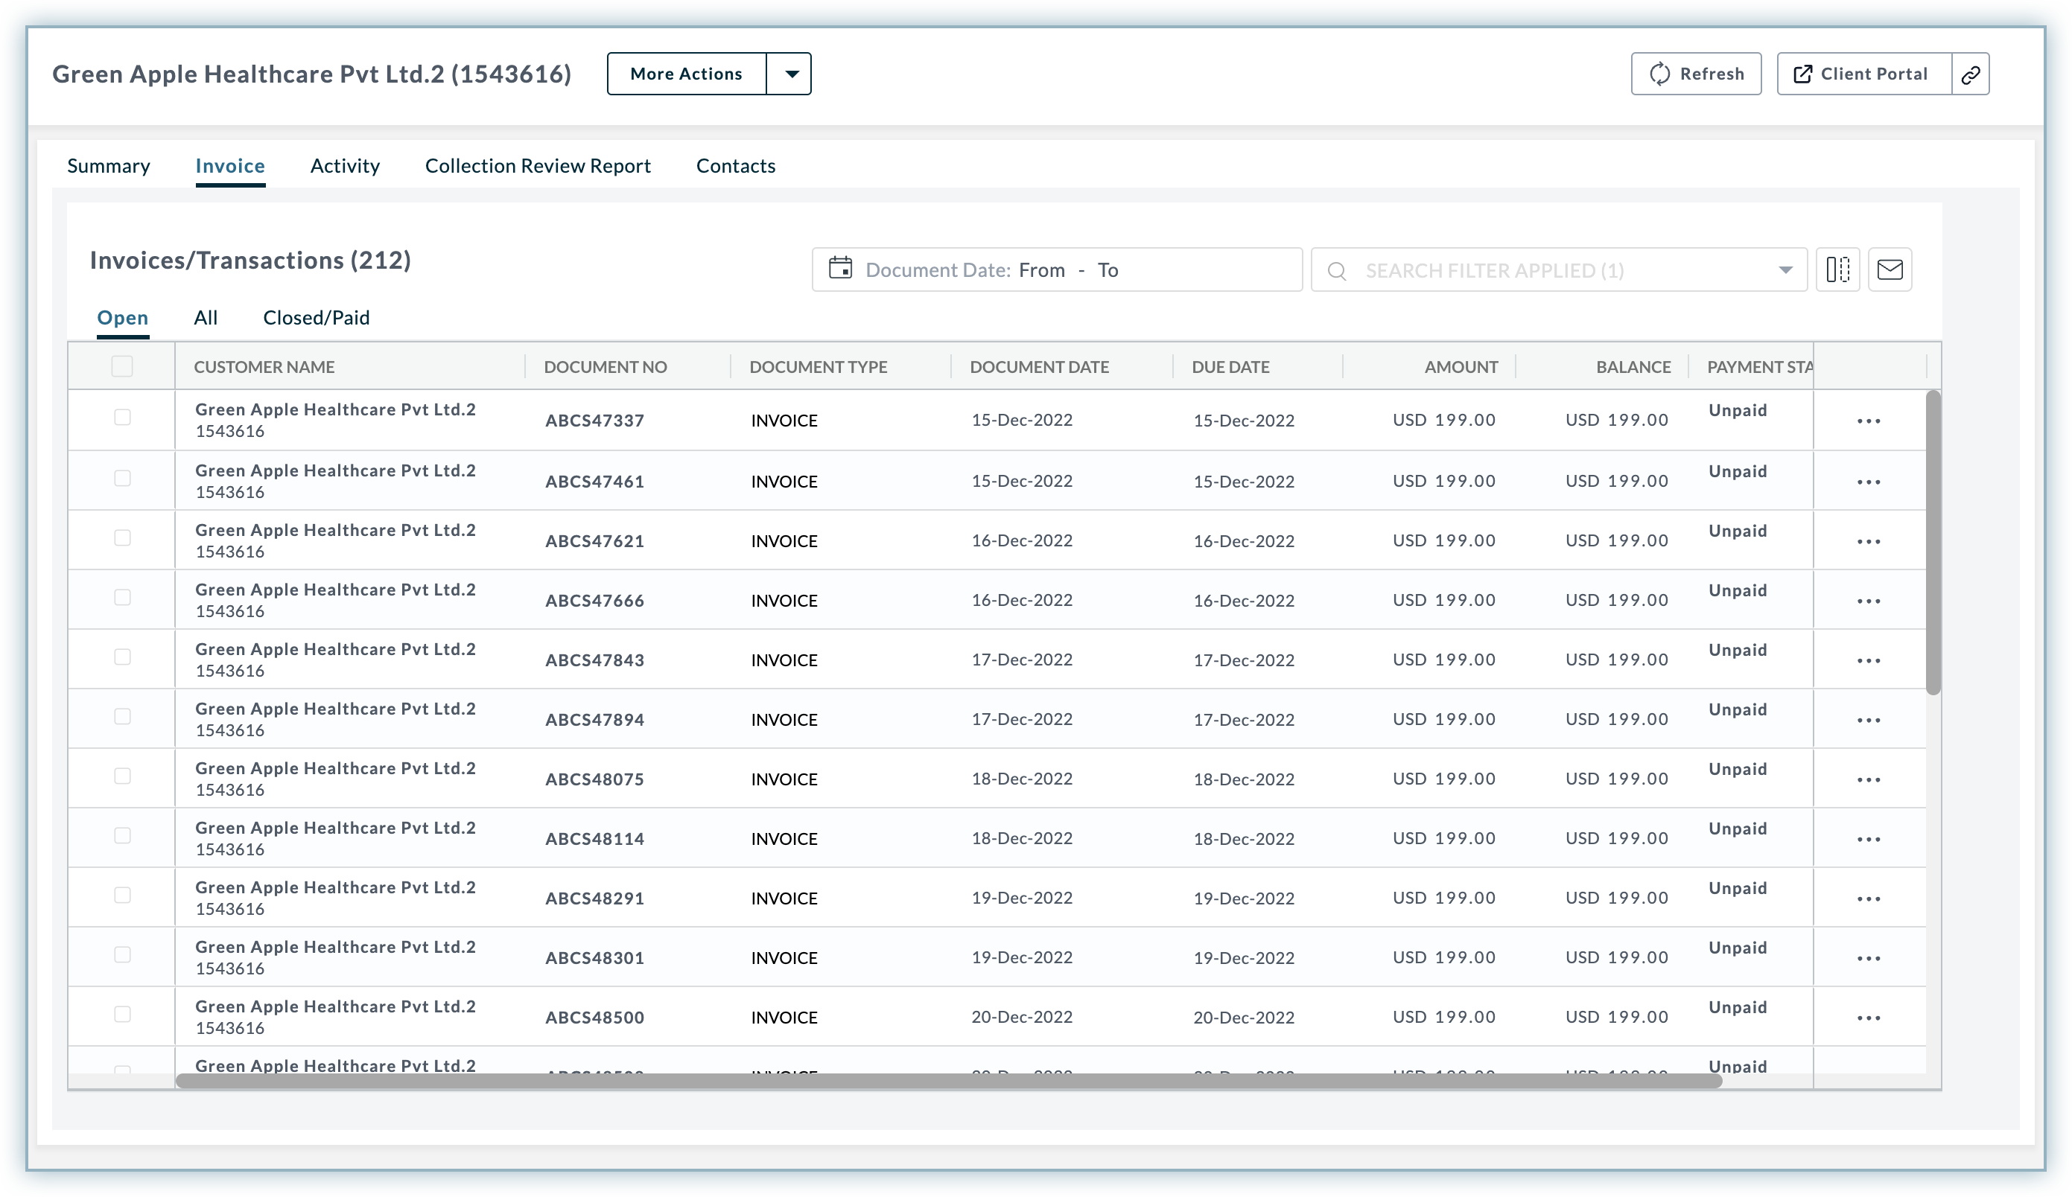
Task: Open row actions for ABCS47461
Action: [x=1868, y=482]
